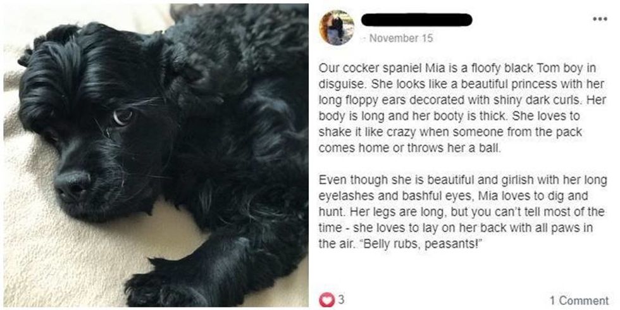Click the red heart reaction icon
Screen dimensions: 620x310
point(325,300)
